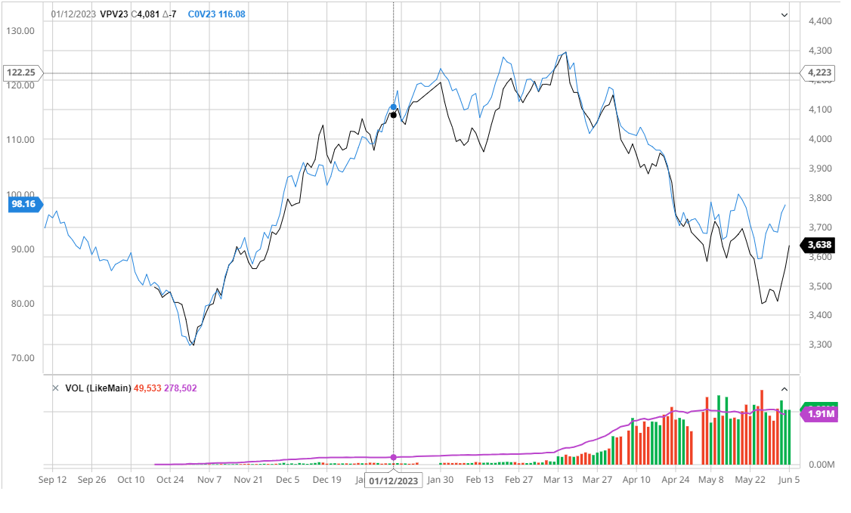Click the Mar 13 date axis label

(558, 480)
